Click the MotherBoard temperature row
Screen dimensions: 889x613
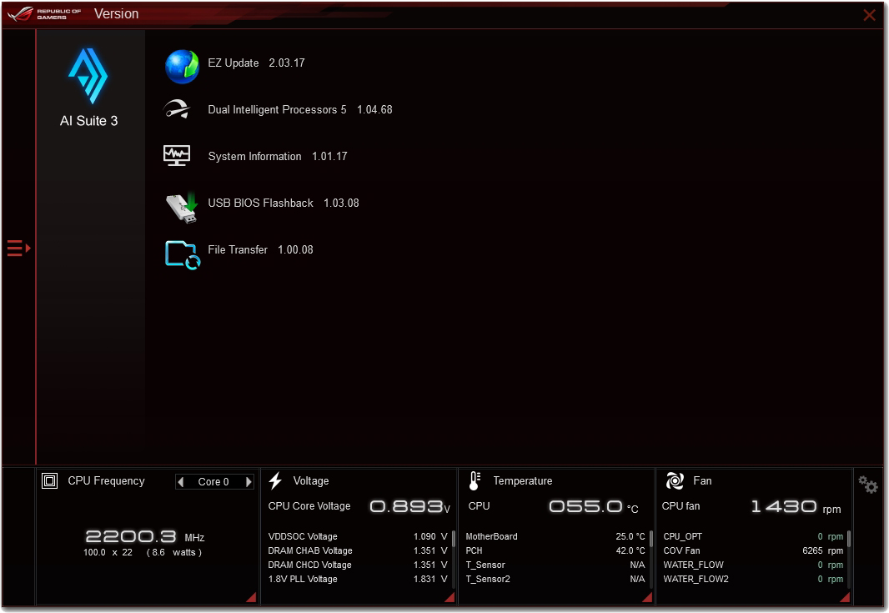pos(555,536)
